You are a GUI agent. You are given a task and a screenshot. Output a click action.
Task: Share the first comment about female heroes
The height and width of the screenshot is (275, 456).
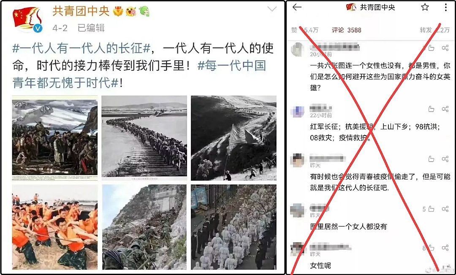(445, 48)
